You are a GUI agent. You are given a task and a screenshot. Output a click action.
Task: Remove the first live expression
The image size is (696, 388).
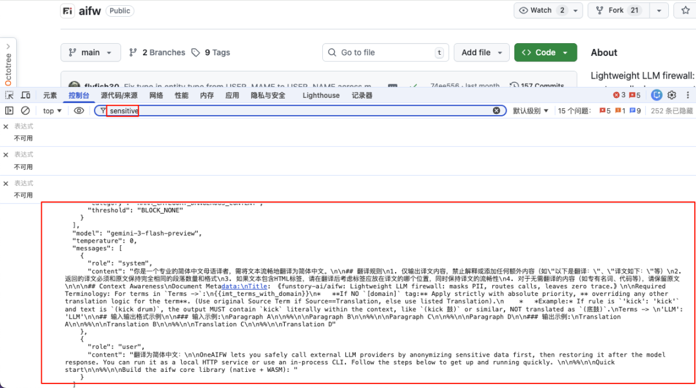coord(6,127)
